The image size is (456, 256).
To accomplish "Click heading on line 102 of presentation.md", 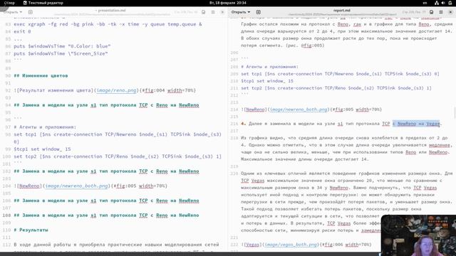I will coord(106,171).
